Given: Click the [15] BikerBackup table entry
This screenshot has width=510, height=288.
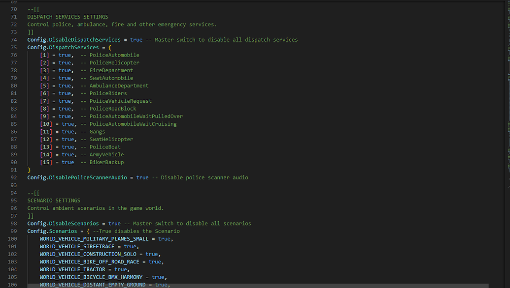Looking at the screenshot, I should click(x=45, y=162).
